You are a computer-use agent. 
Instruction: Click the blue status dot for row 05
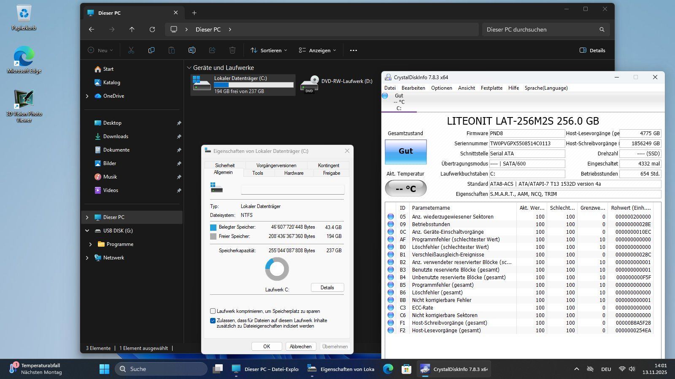(391, 216)
